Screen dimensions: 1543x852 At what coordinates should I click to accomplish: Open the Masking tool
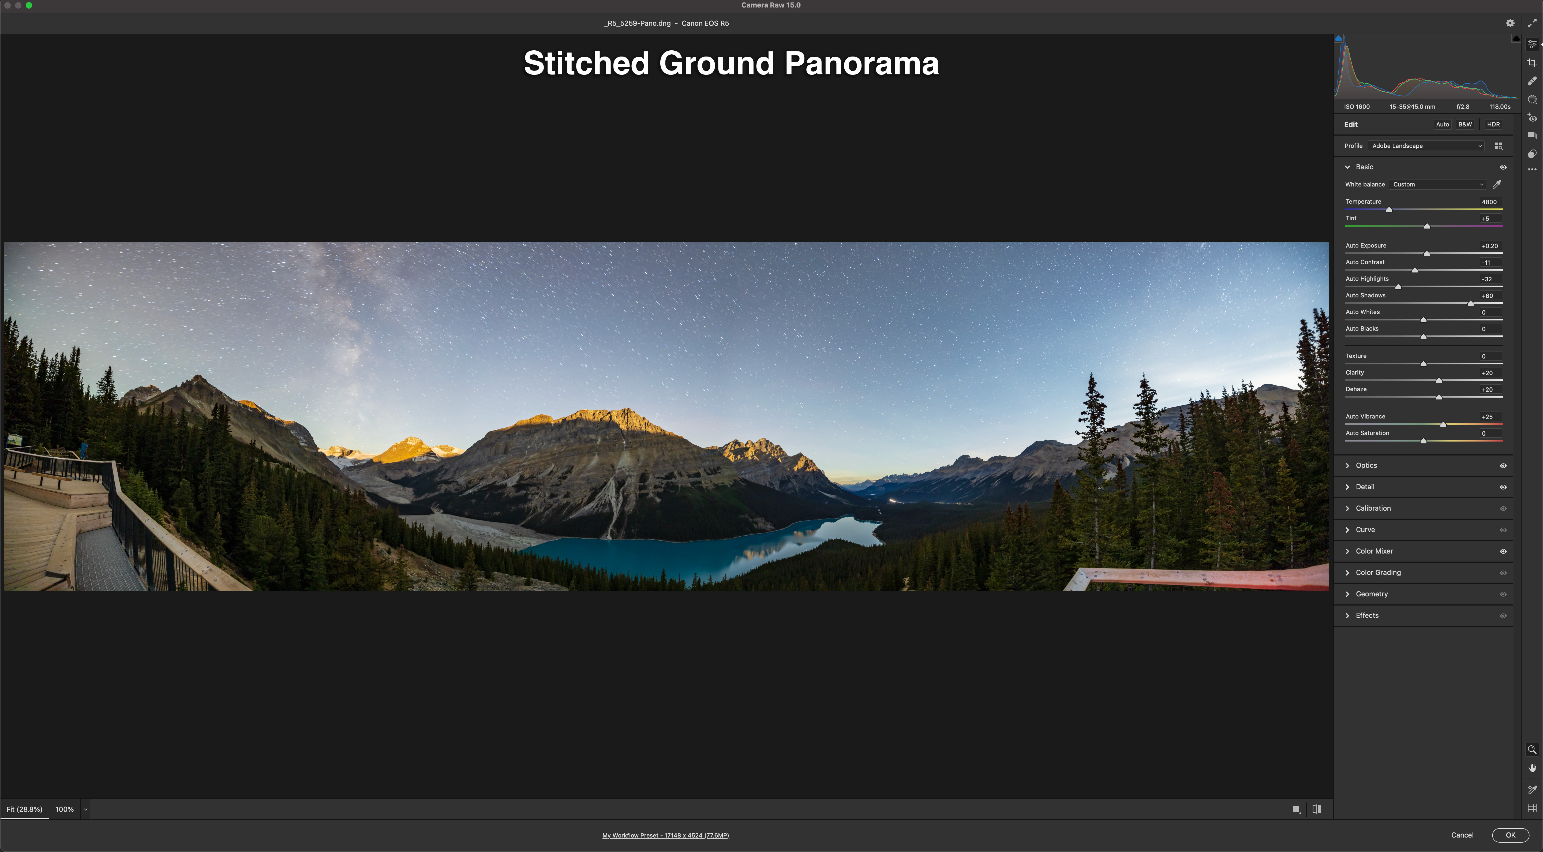pyautogui.click(x=1532, y=99)
